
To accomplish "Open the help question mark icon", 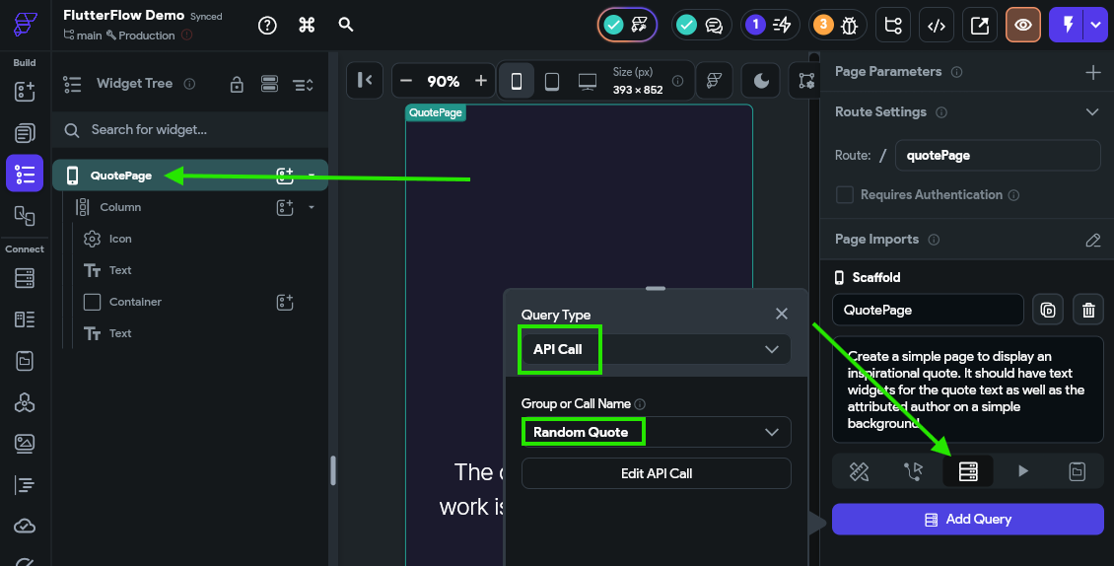I will click(267, 25).
